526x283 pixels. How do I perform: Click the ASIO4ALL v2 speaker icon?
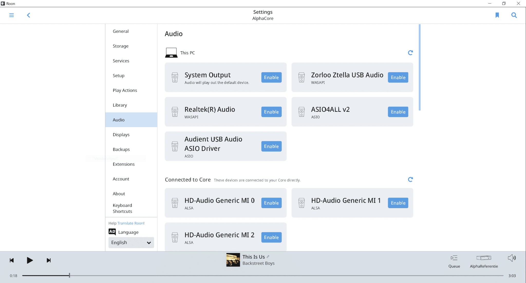pyautogui.click(x=302, y=112)
